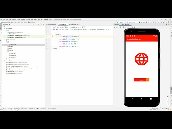
Task: Click the red globe image in the app
Action: coord(142,59)
